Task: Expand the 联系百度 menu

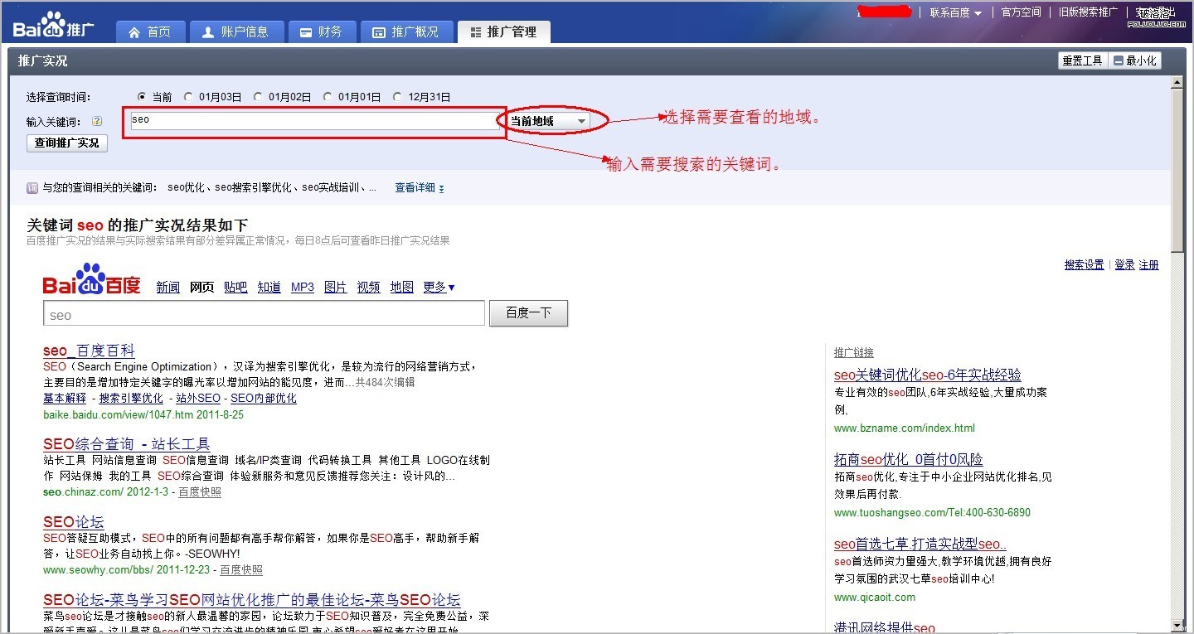Action: click(955, 12)
